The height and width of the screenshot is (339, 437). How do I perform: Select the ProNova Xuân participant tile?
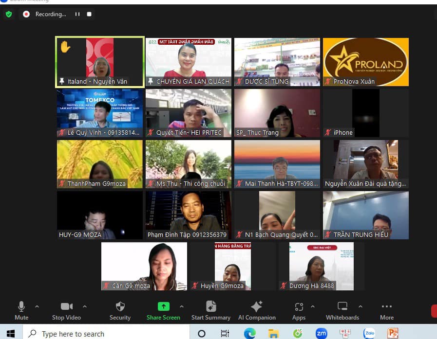pyautogui.click(x=366, y=62)
